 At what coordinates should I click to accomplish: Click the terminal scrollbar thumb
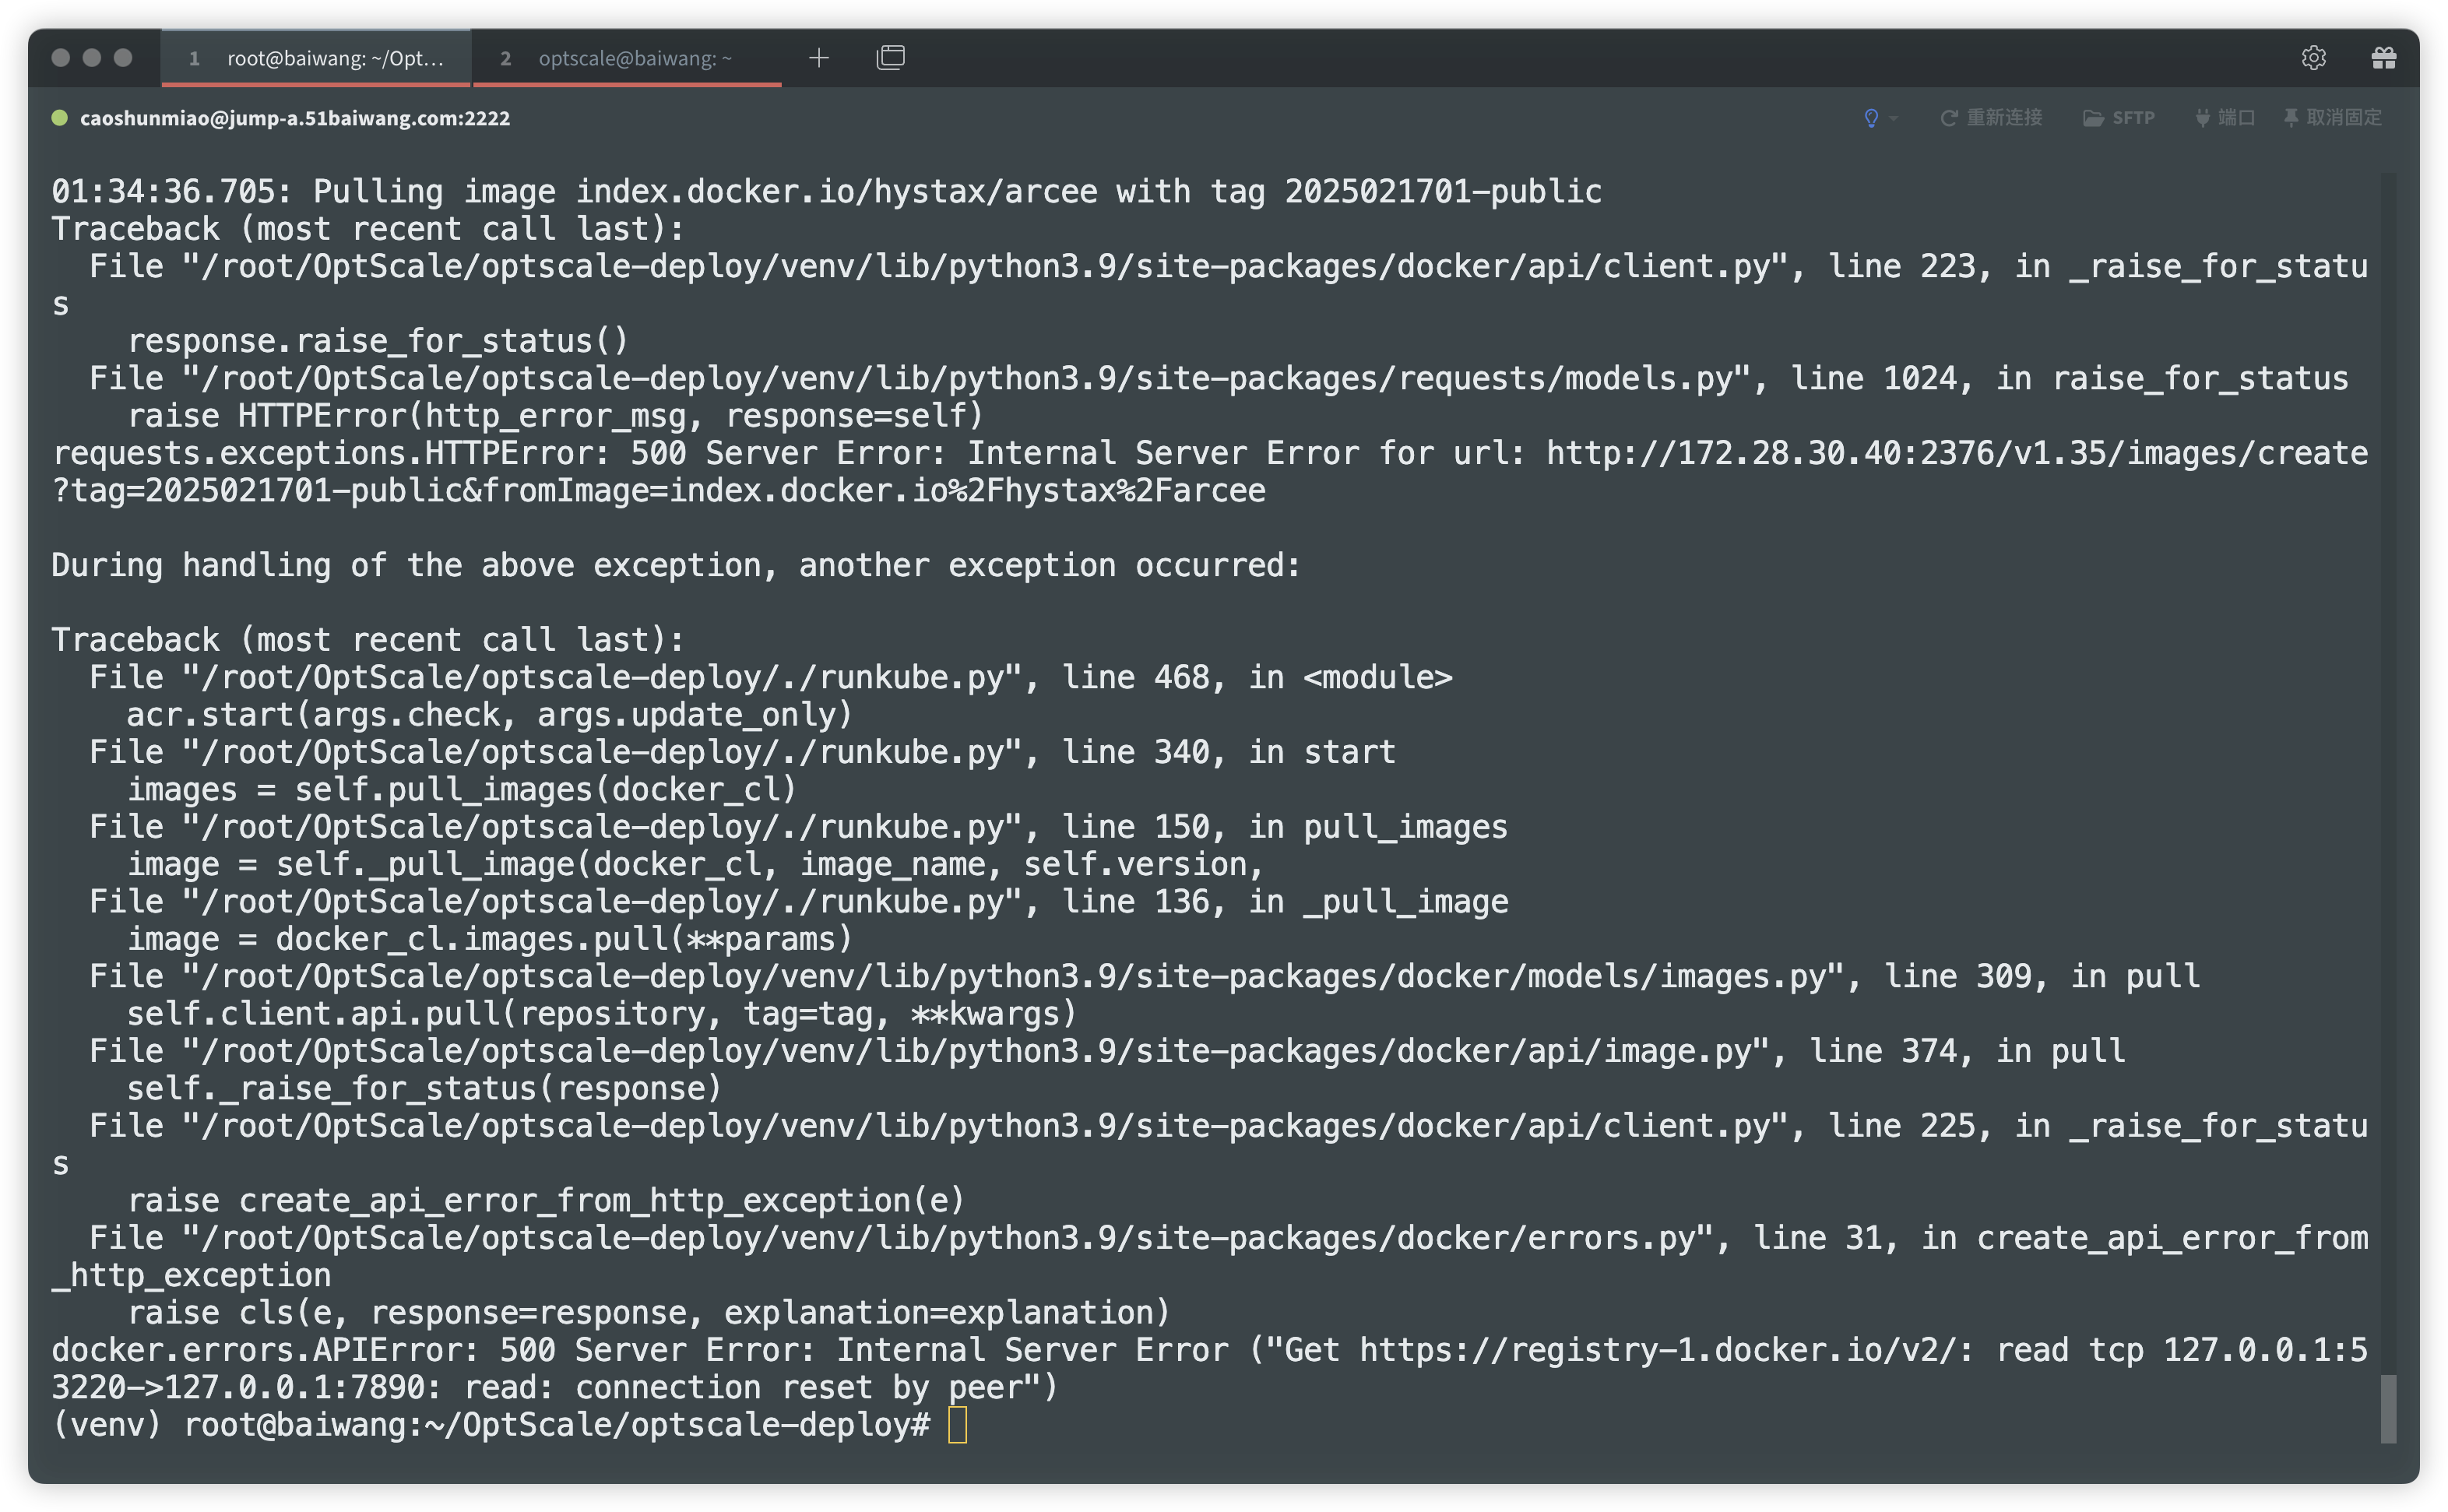coord(2388,1408)
